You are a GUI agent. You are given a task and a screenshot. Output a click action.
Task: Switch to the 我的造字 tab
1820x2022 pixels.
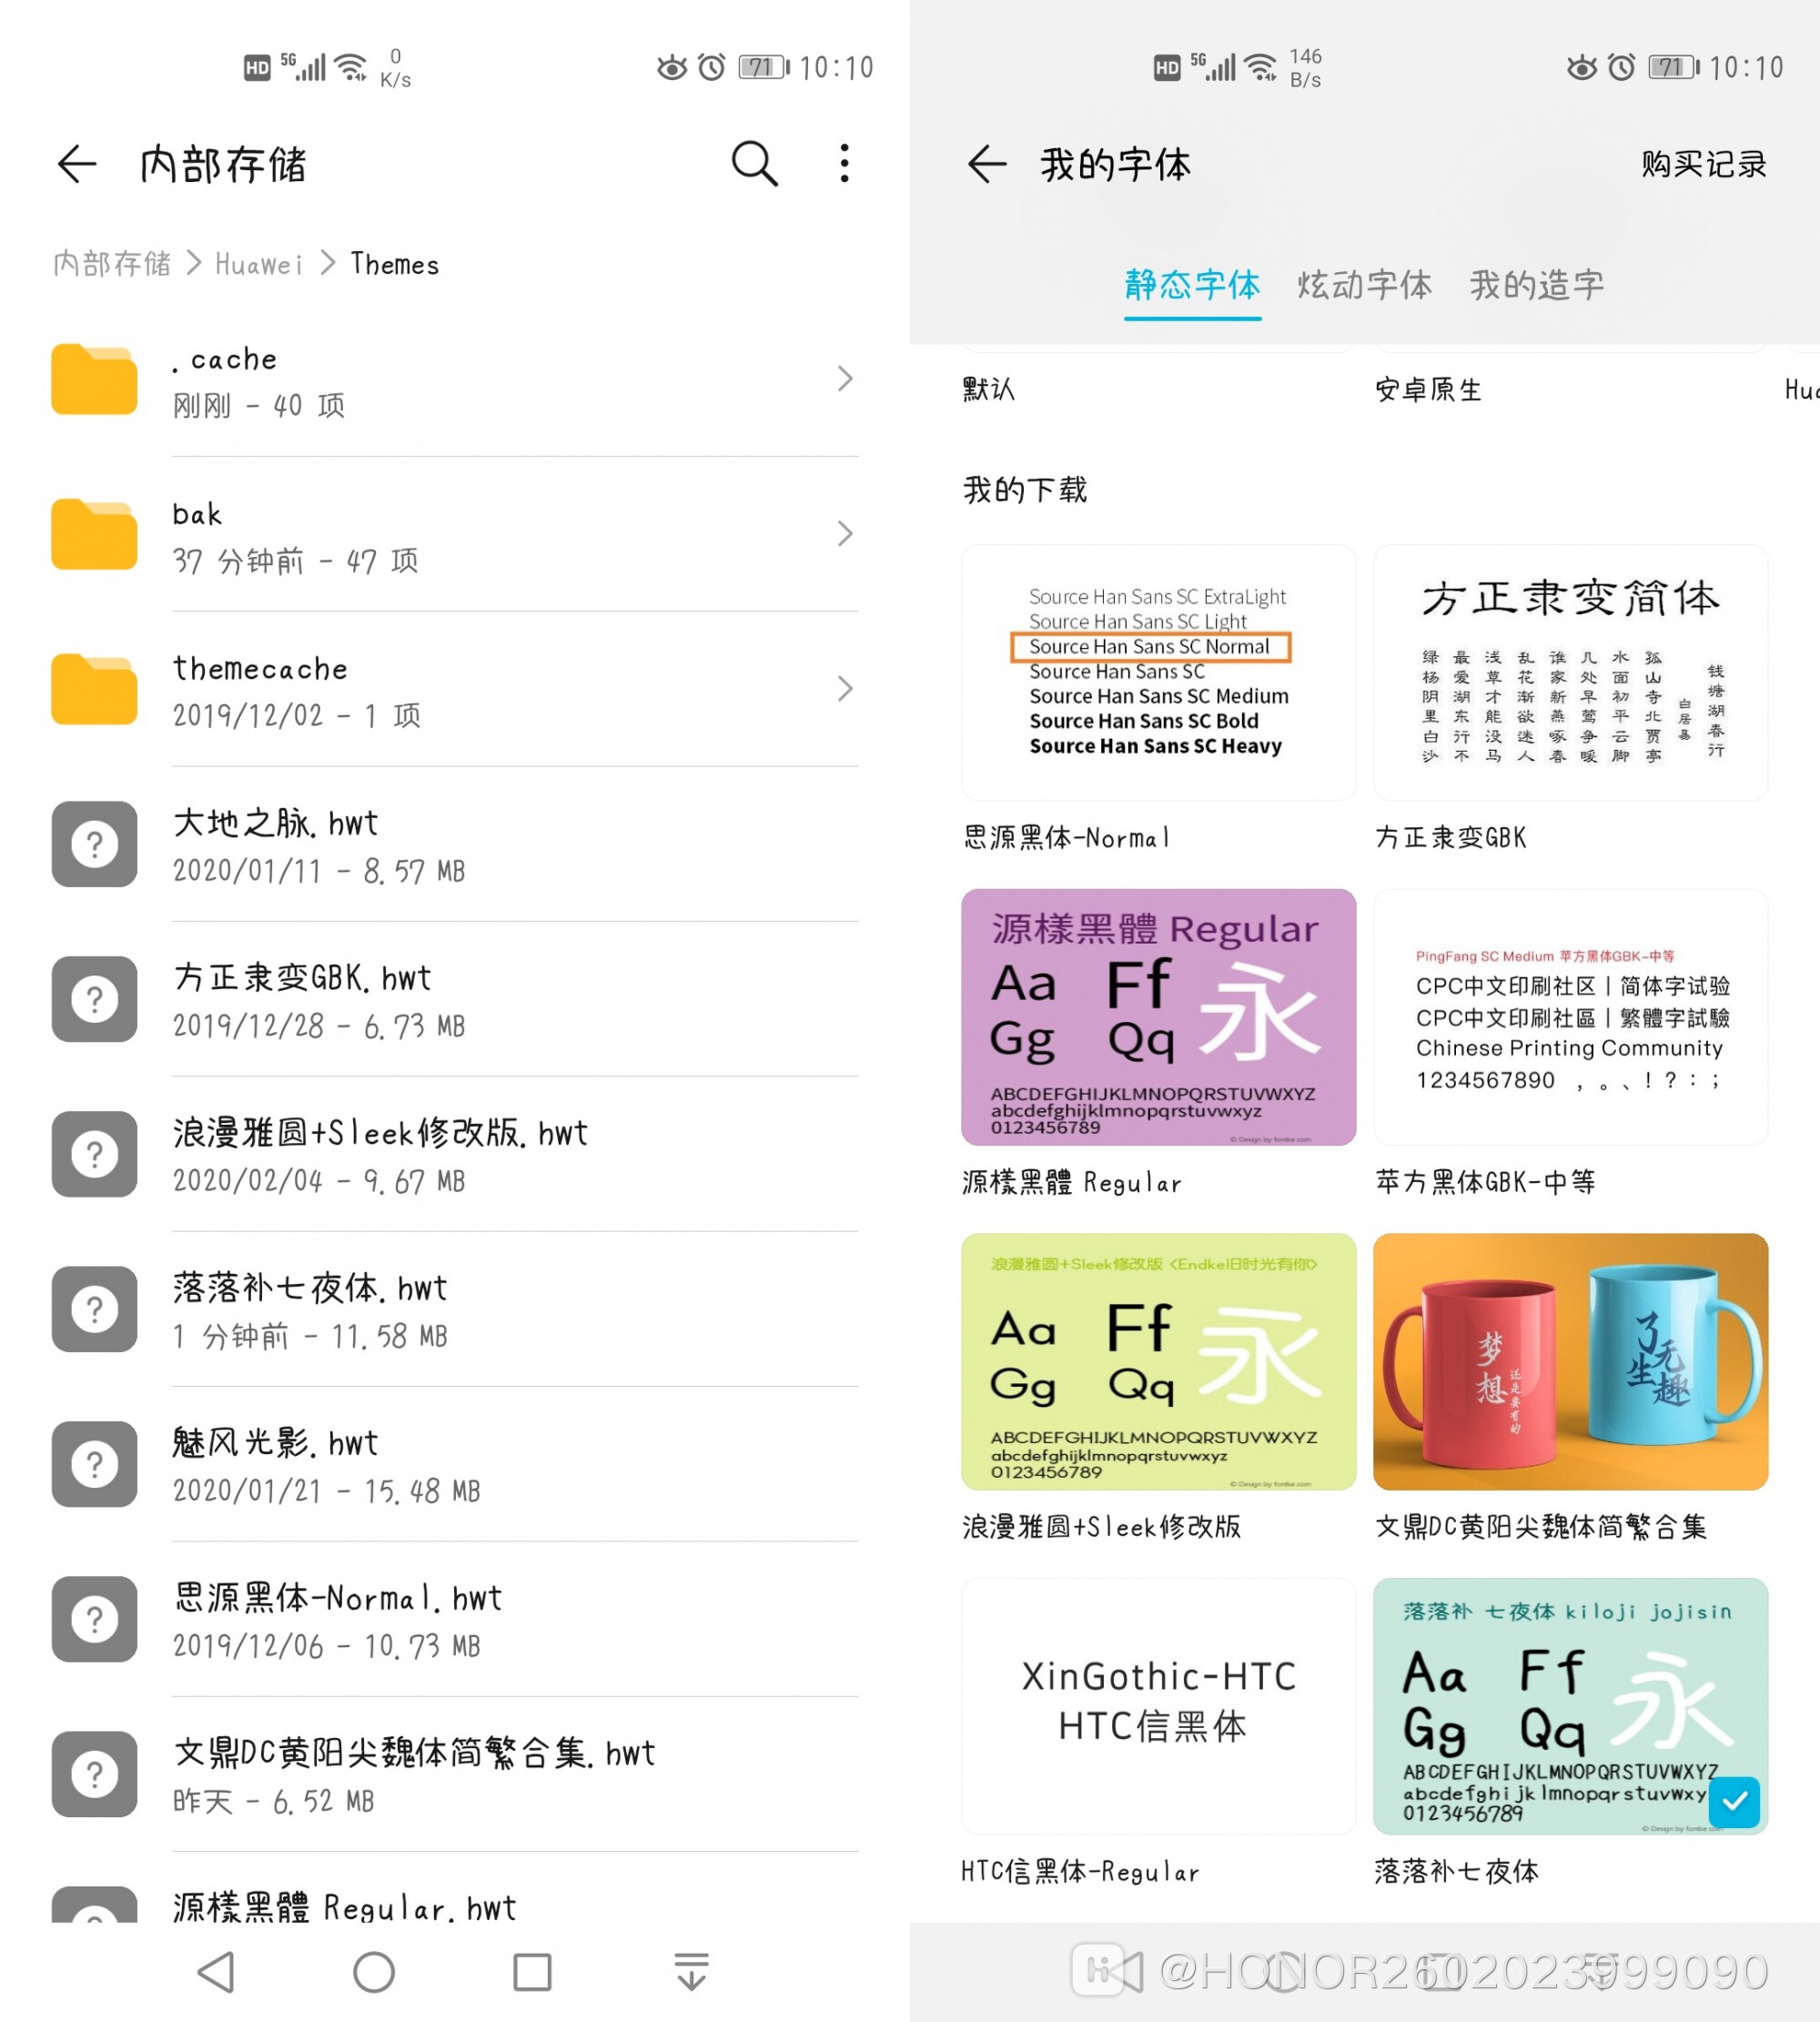point(1537,285)
